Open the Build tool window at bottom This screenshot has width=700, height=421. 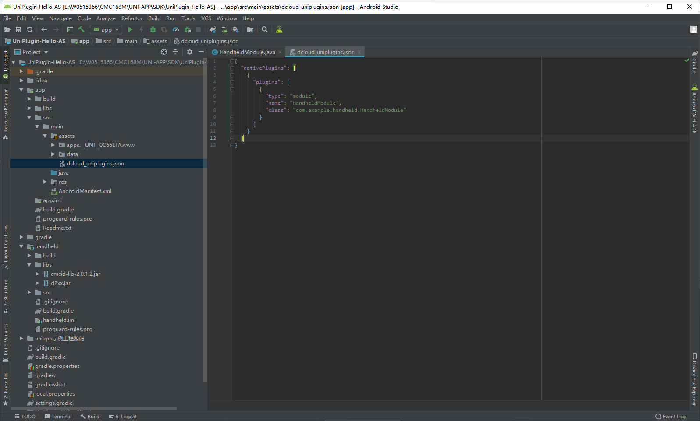(x=90, y=416)
